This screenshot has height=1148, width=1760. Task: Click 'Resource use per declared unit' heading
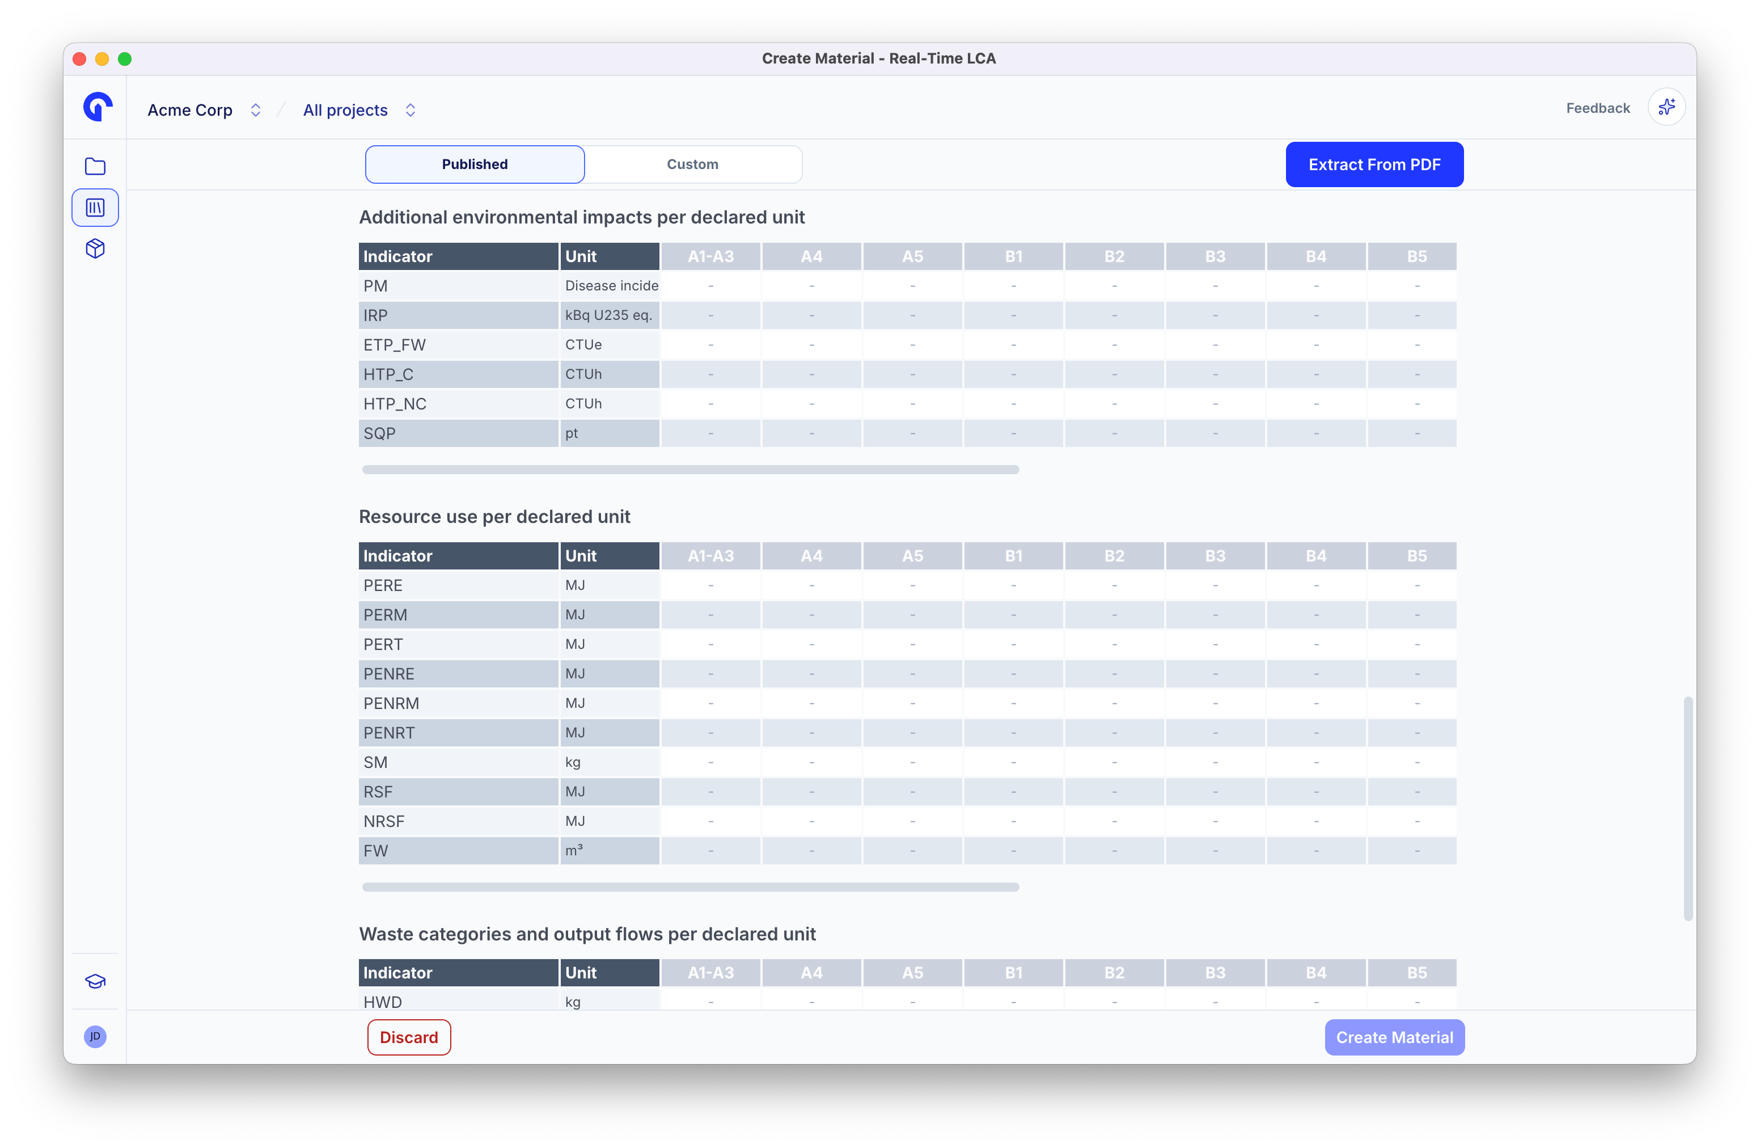click(x=494, y=517)
